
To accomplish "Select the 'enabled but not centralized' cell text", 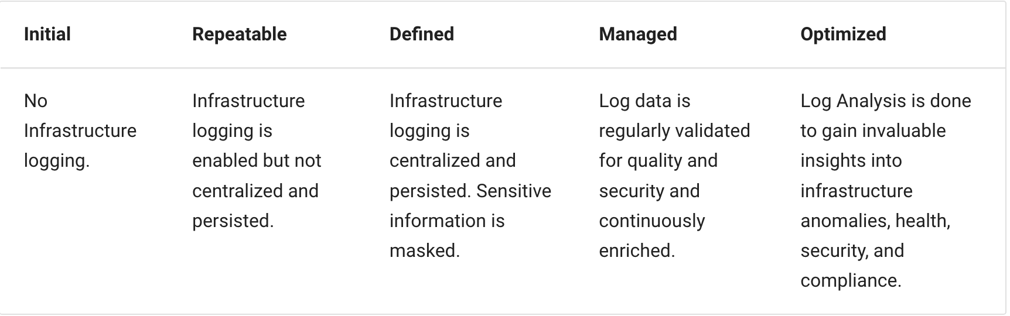I will click(x=257, y=176).
